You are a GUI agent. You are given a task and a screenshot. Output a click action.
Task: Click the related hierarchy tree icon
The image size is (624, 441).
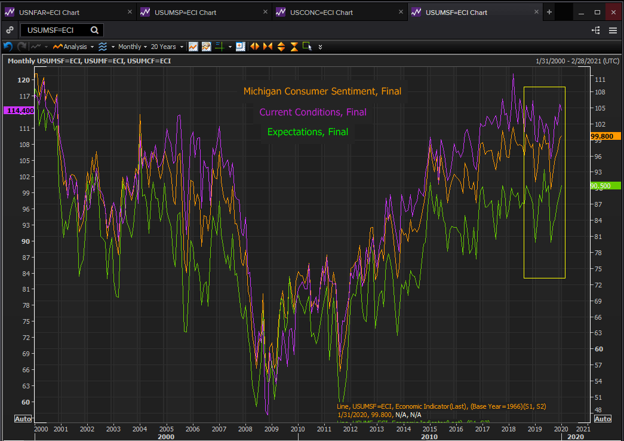pyautogui.click(x=595, y=30)
